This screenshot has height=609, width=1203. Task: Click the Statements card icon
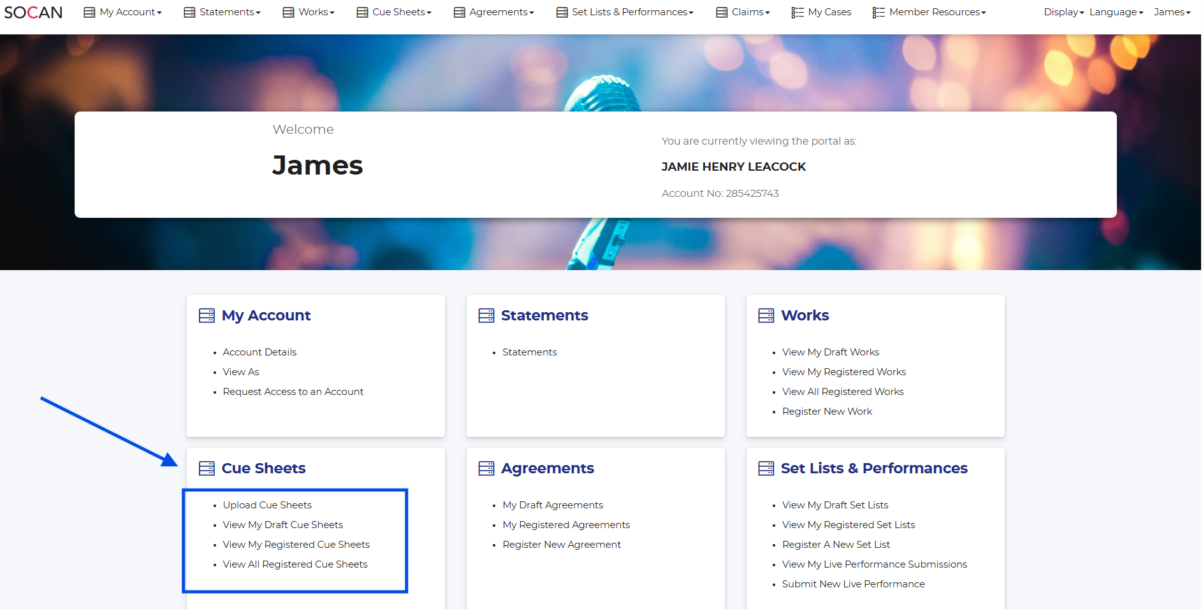point(486,315)
